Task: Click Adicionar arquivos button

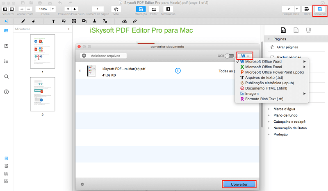Action: [103, 56]
